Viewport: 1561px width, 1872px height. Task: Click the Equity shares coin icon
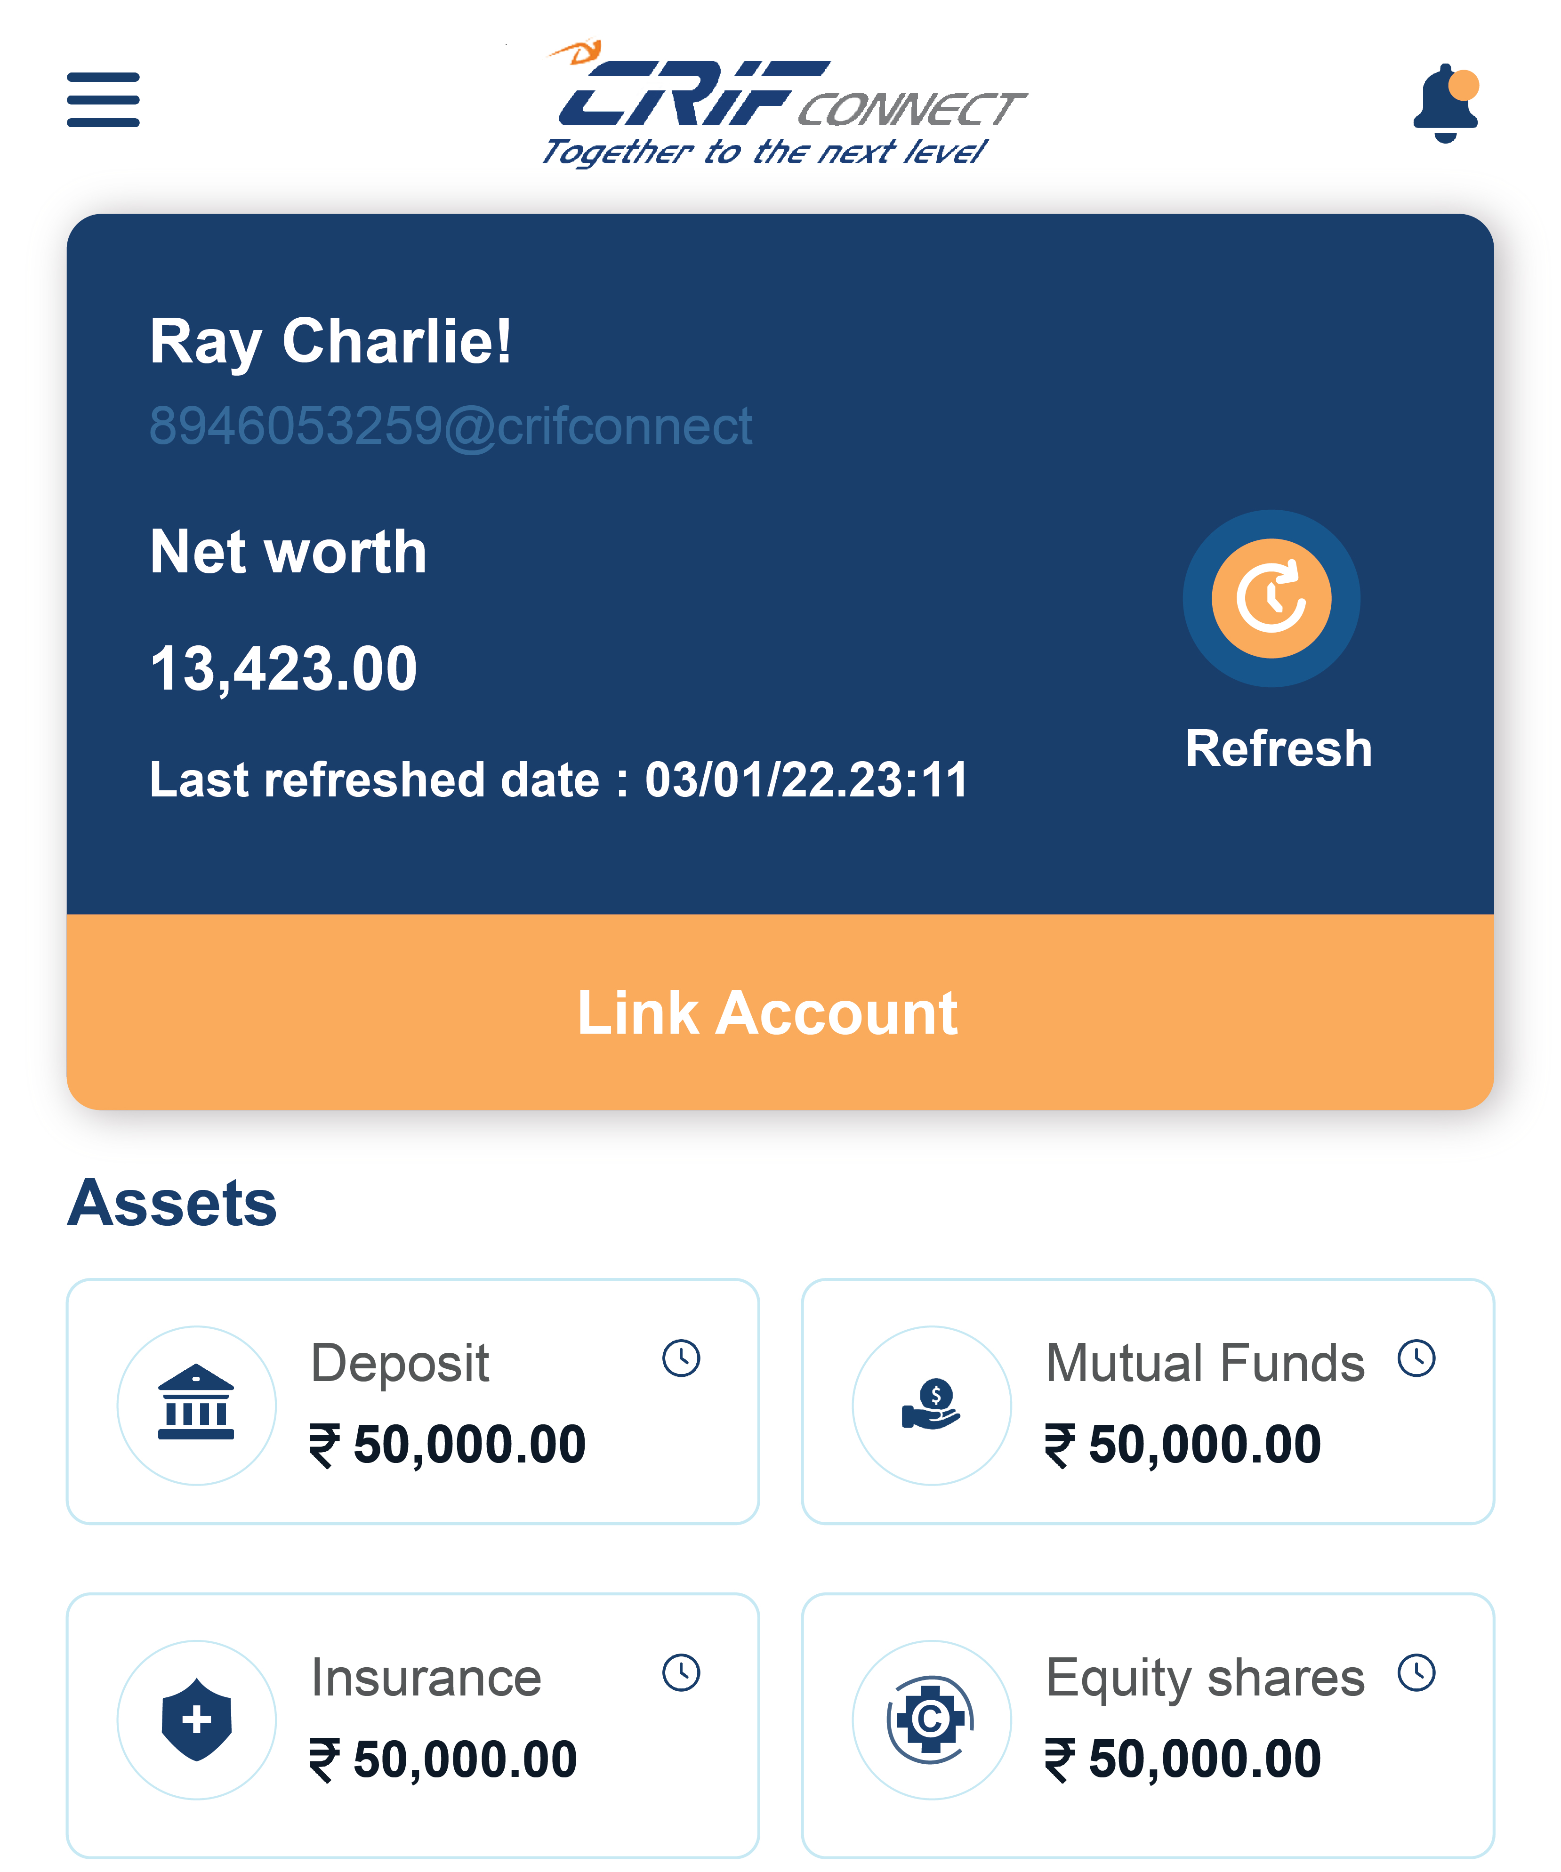pyautogui.click(x=931, y=1719)
